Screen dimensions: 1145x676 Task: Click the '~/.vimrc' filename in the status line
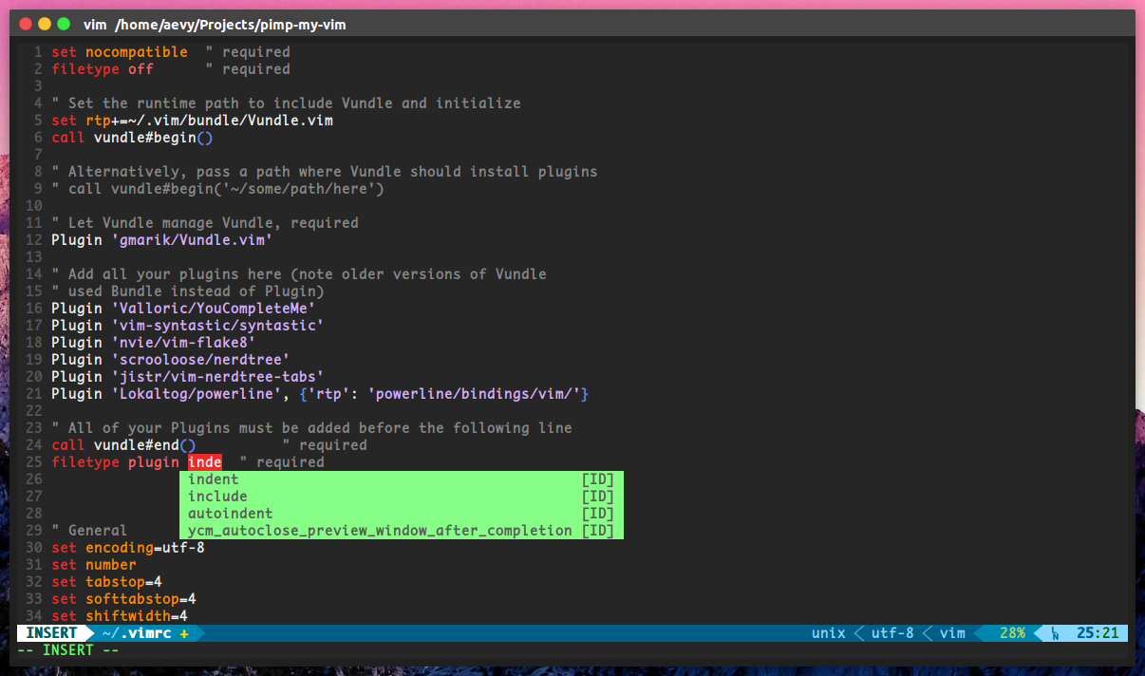pos(136,632)
